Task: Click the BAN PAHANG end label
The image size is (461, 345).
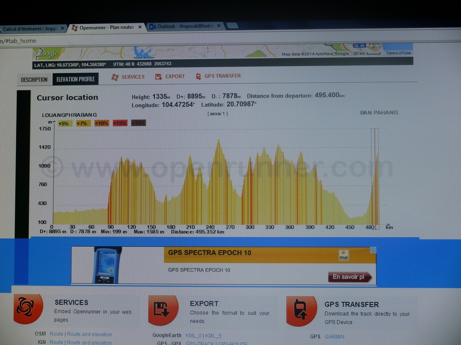Action: click(x=379, y=113)
